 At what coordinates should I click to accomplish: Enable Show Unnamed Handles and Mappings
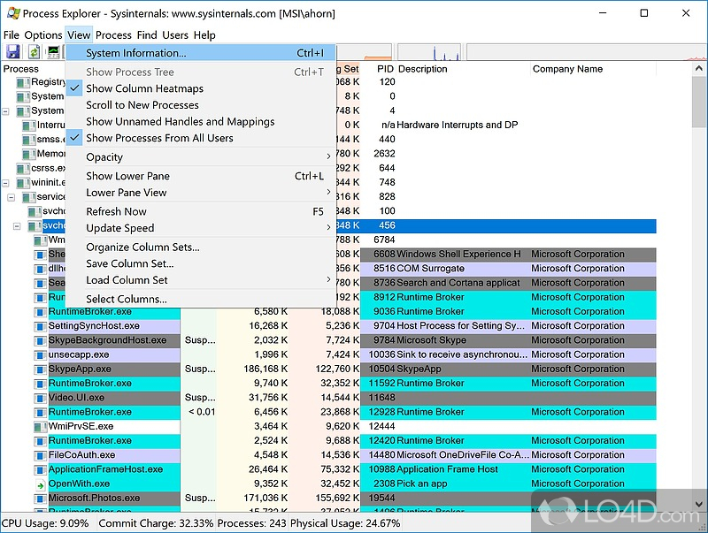click(201, 122)
